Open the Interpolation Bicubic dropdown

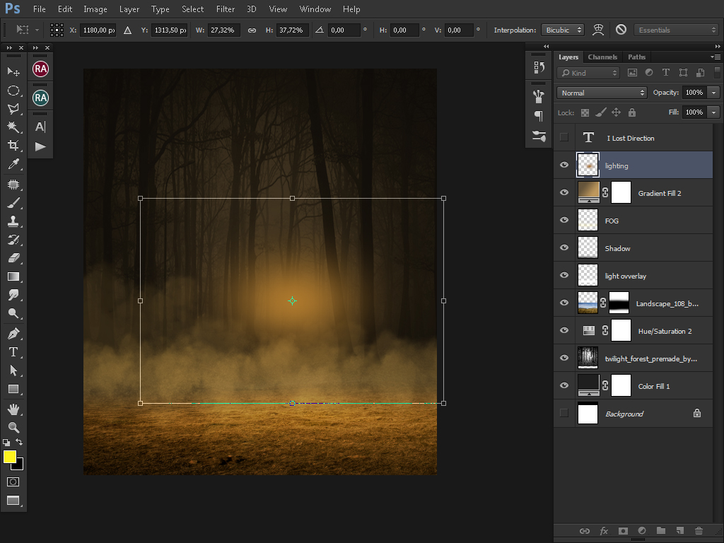(x=563, y=30)
